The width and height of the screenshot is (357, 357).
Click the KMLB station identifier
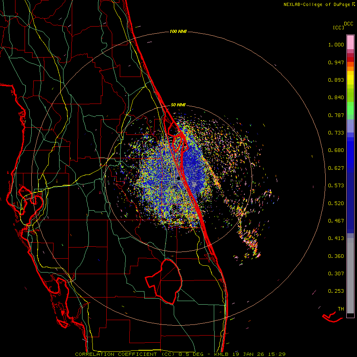click(221, 354)
